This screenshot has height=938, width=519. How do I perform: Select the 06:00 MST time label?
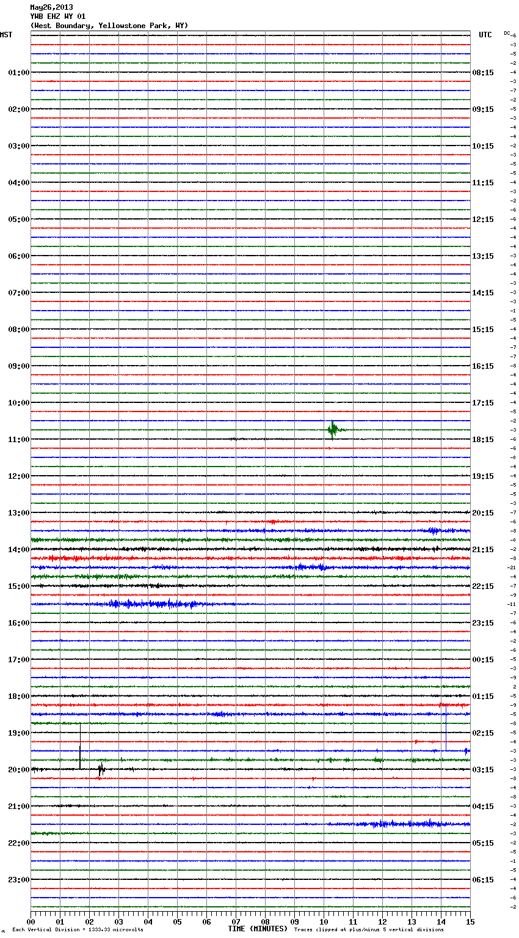coord(19,256)
